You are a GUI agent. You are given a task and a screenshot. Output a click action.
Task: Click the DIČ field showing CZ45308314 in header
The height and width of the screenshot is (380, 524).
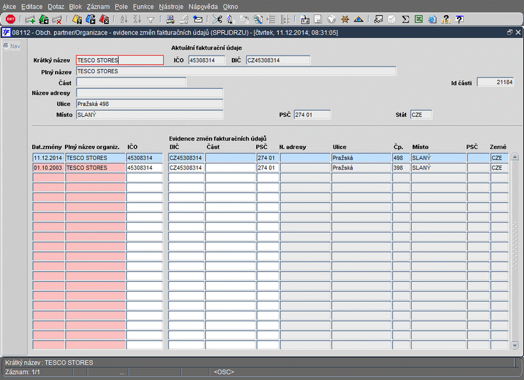point(278,60)
